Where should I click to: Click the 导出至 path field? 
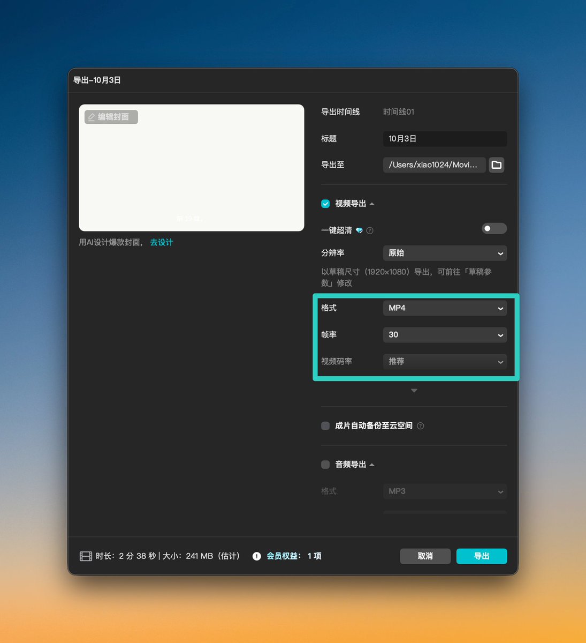tap(434, 165)
